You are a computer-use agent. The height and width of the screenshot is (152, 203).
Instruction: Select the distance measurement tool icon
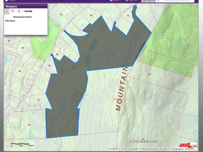tap(13, 11)
